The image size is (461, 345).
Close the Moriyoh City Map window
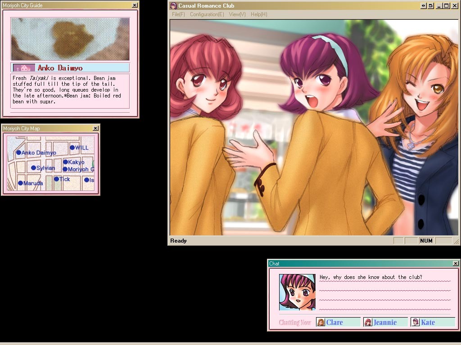point(95,128)
